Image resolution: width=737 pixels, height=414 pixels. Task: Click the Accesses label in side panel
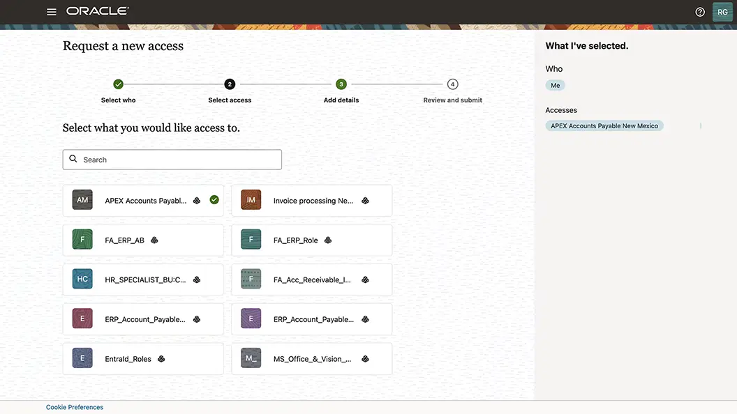coord(561,110)
